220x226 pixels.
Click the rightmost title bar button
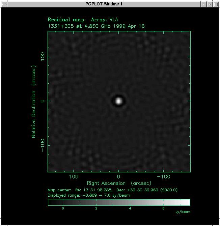point(216,4)
